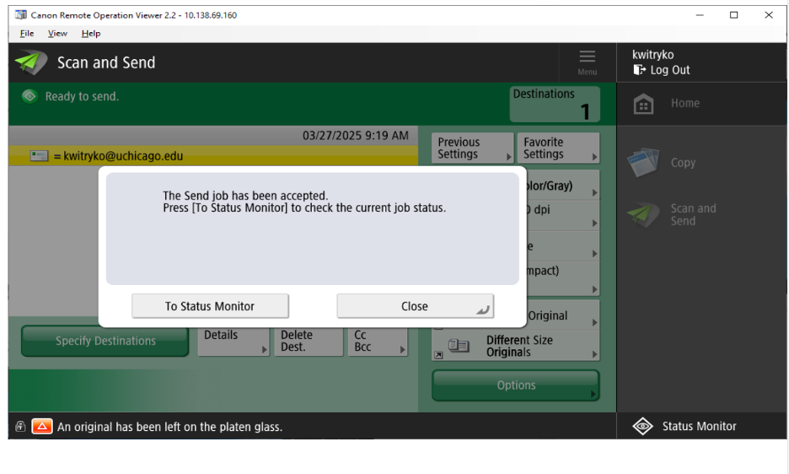789x474 pixels.
Task: Expand Previous Settings
Action: click(x=472, y=148)
